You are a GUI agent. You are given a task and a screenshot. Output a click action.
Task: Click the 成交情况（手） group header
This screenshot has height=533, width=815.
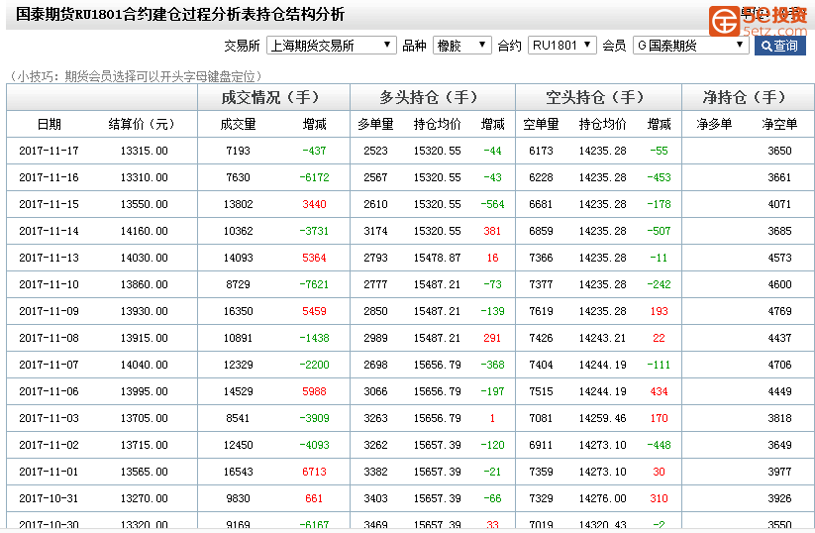pos(270,97)
